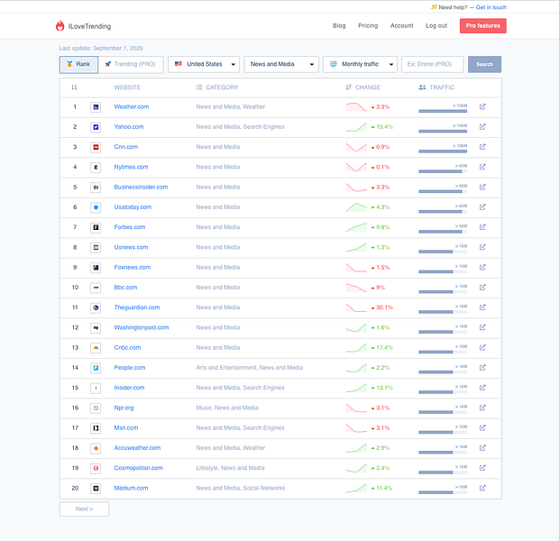The width and height of the screenshot is (559, 541).
Task: Open external link icon for Businessinsider.com row
Action: [x=482, y=187]
